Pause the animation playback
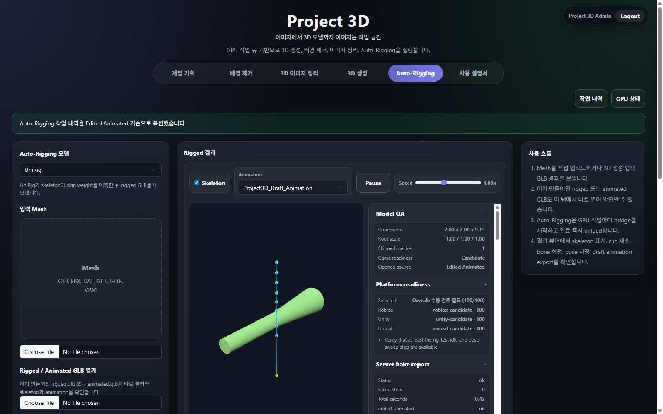Image resolution: width=663 pixels, height=414 pixels. pos(373,183)
